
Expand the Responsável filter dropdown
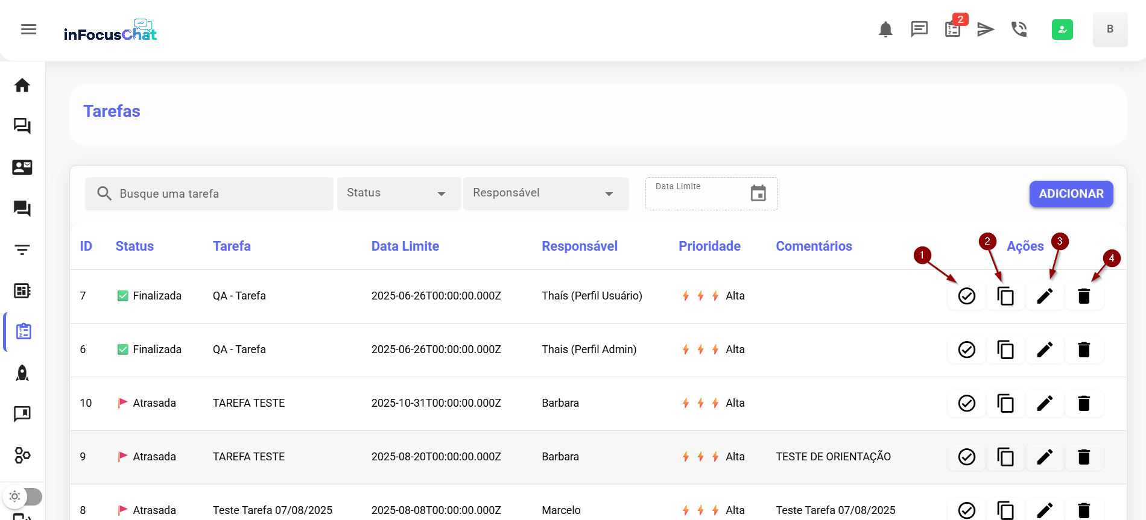545,193
